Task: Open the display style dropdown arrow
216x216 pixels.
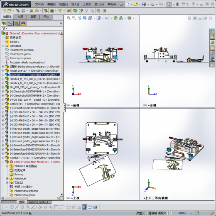Action: pyautogui.click(x=103, y=18)
